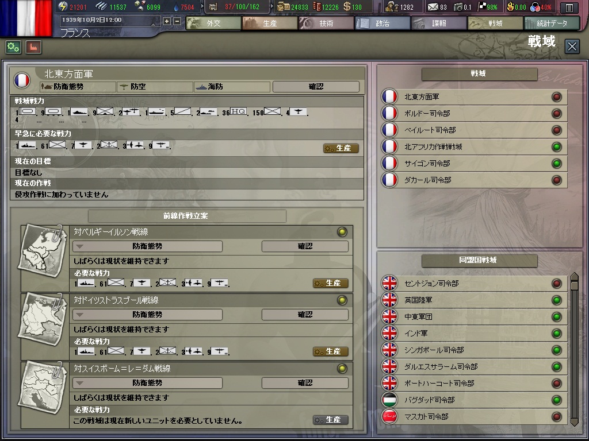The image size is (589, 441).
Task: Expand stance dropdown for 対ドイツストラスブール戦線
Action: tap(148, 315)
